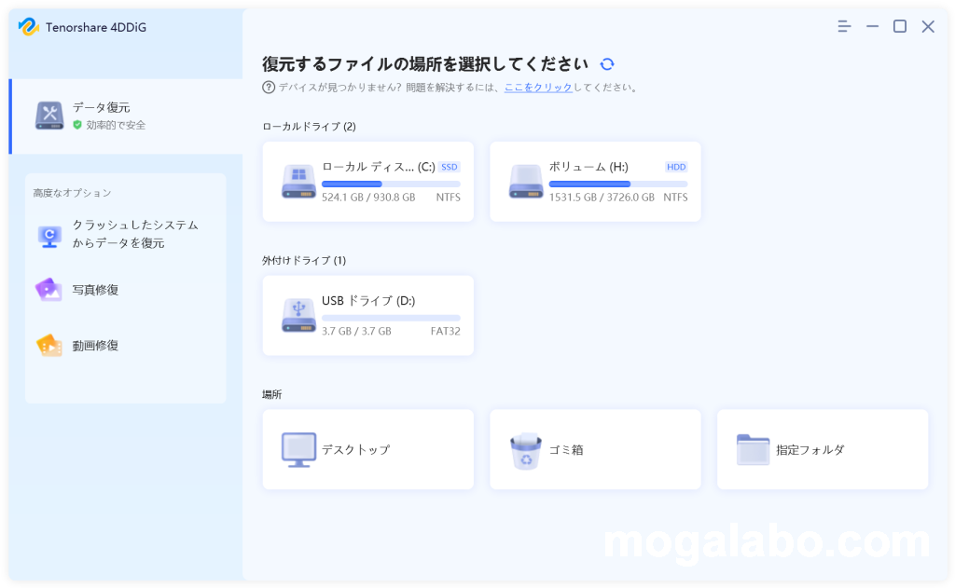
Task: Click the purple photo repair icon
Action: [x=49, y=290]
